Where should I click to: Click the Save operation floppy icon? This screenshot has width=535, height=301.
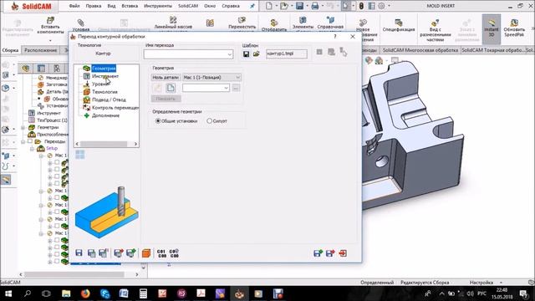point(79,253)
